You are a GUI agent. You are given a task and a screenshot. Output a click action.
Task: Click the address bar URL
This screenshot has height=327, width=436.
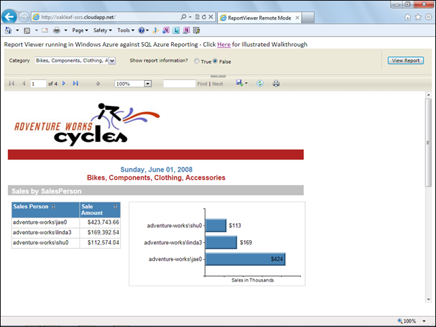[x=78, y=17]
